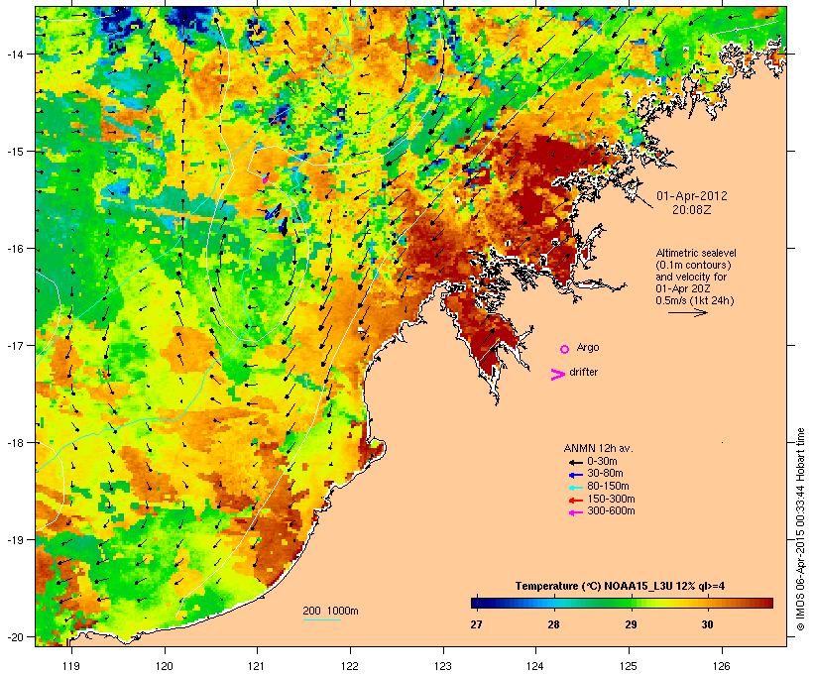Click the green section of temperature color bar at 29

coord(631,603)
